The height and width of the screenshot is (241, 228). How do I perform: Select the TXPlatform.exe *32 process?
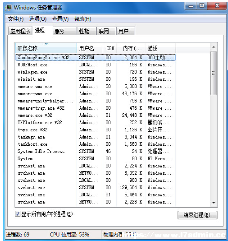point(96,122)
